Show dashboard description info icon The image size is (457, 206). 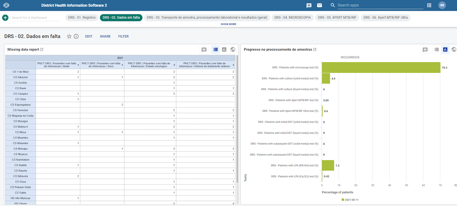click(x=76, y=37)
